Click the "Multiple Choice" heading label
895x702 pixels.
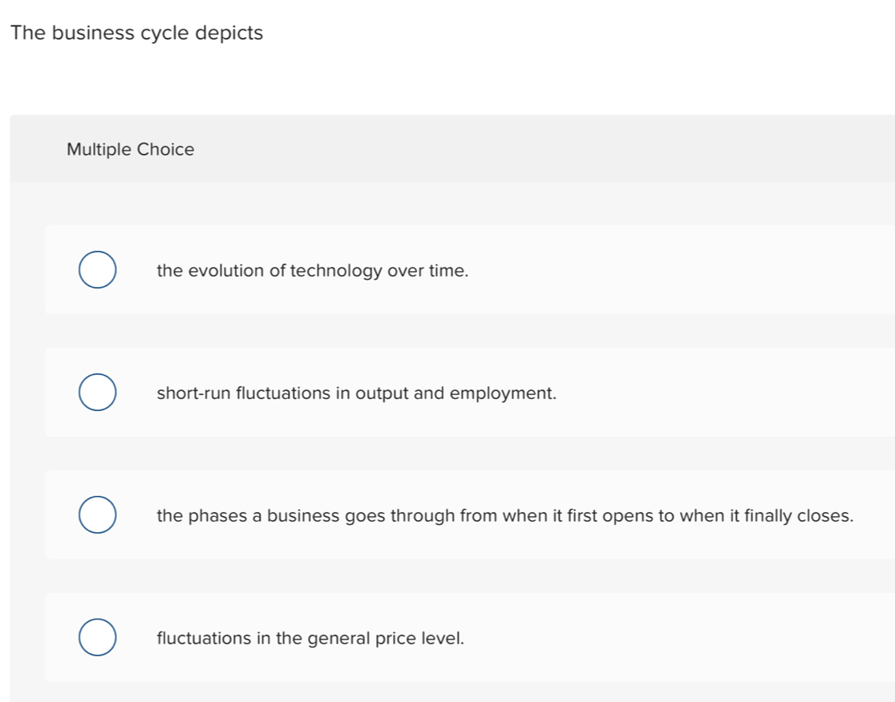(x=131, y=150)
